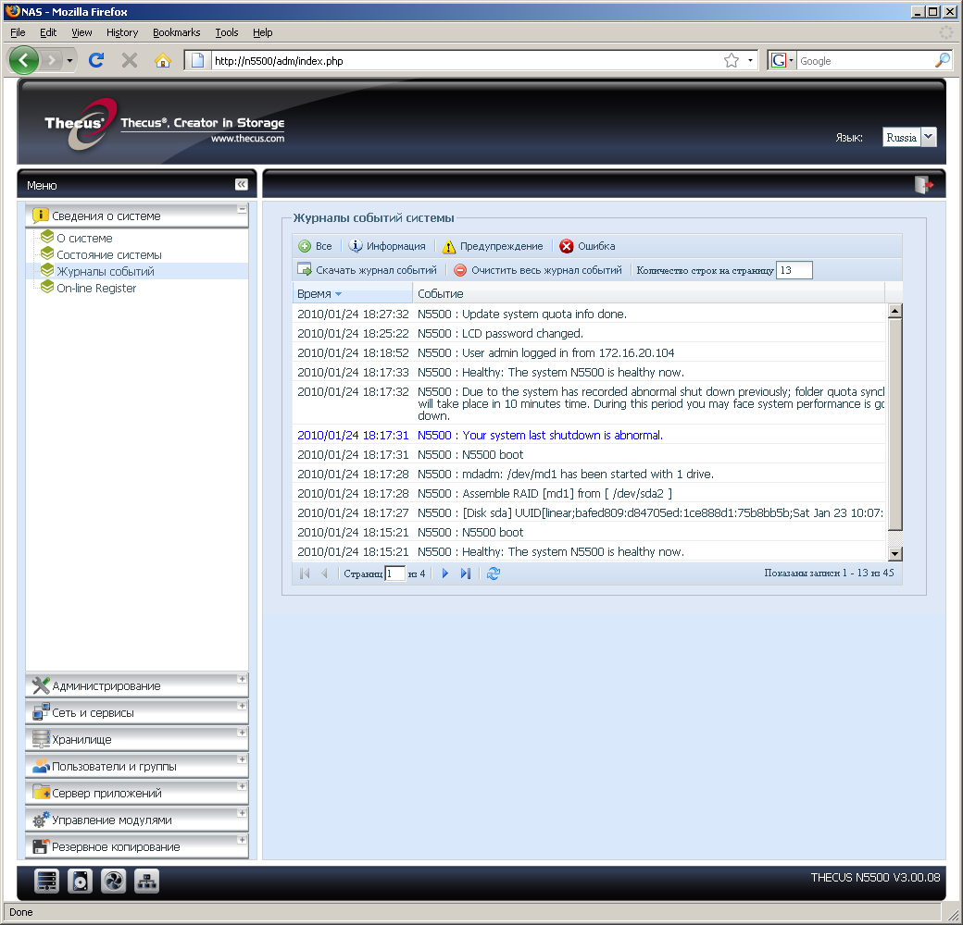Open the Bookmarks menu

point(176,32)
